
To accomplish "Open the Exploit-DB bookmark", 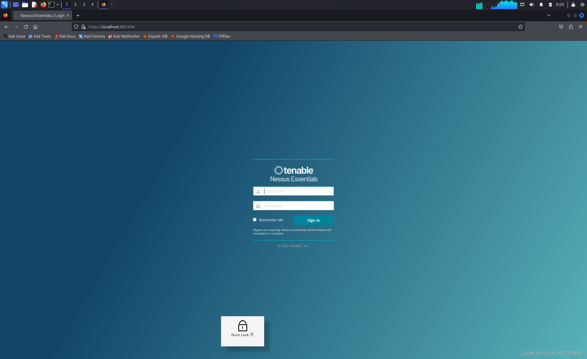I will coord(155,36).
